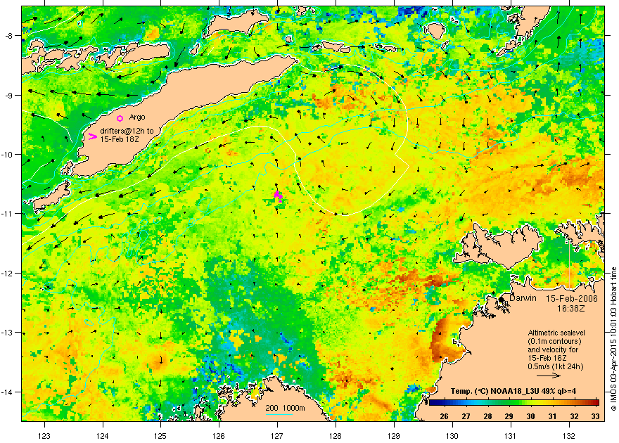This screenshot has height=443, width=619.
Task: Click the magenta drifter cluster near 127E
Action: coord(279,195)
